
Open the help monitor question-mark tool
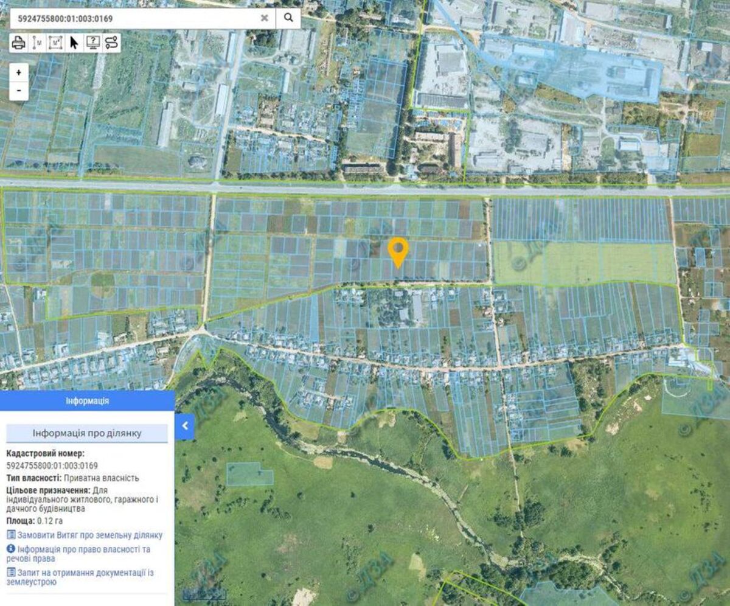click(x=92, y=43)
